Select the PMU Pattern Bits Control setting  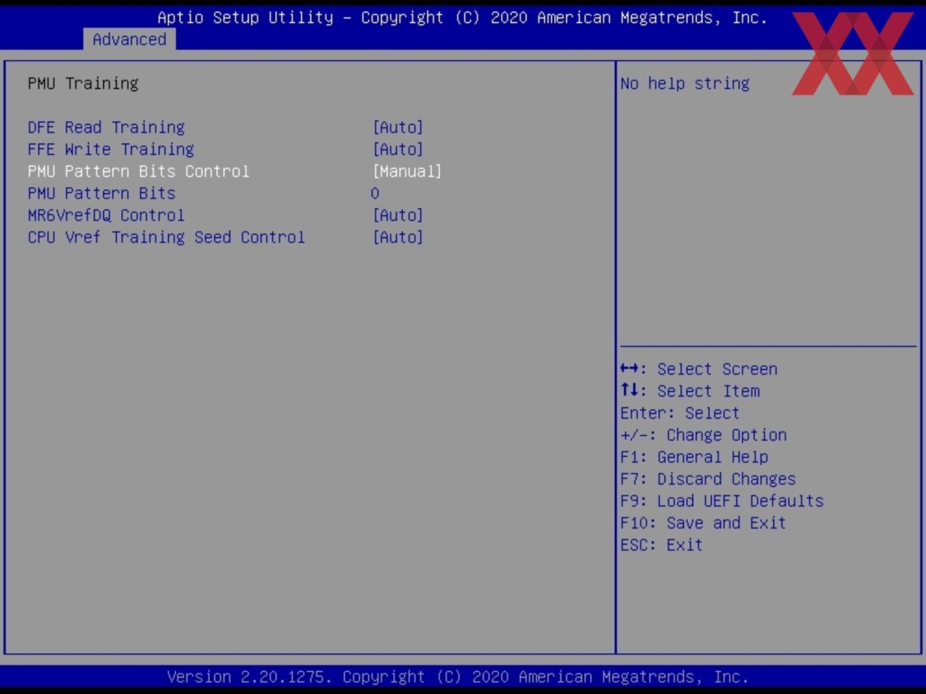(139, 171)
